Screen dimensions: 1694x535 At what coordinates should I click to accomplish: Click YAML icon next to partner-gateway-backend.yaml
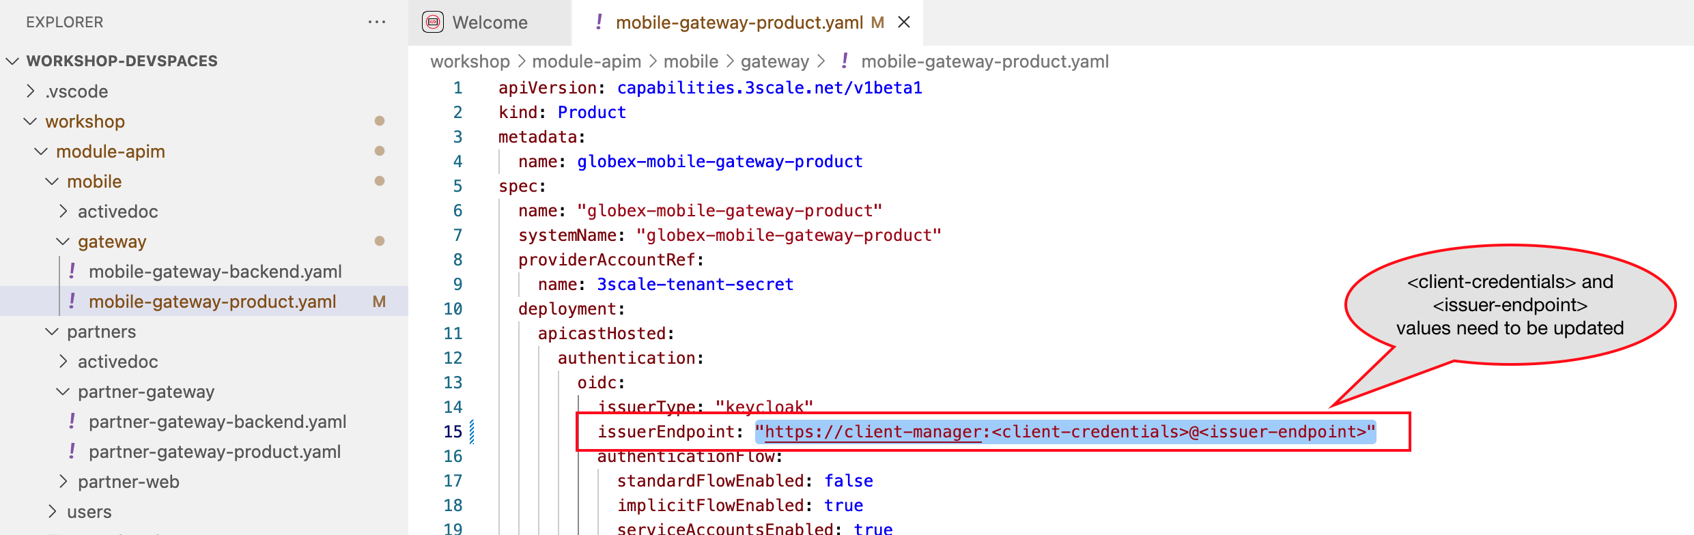click(72, 421)
